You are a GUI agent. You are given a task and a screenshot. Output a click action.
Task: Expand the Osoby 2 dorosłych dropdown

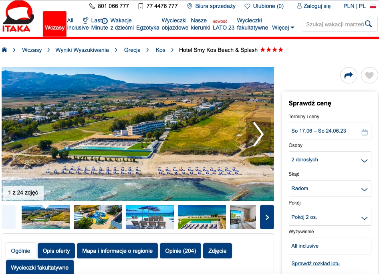coord(330,160)
